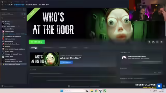
Task: Switch to library grid view icon
Action: coord(24,10)
